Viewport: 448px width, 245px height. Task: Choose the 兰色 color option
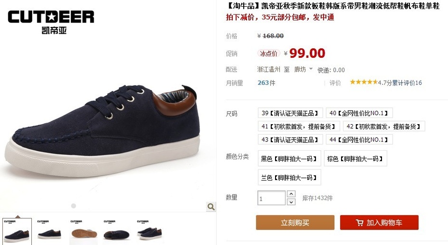(x=289, y=177)
